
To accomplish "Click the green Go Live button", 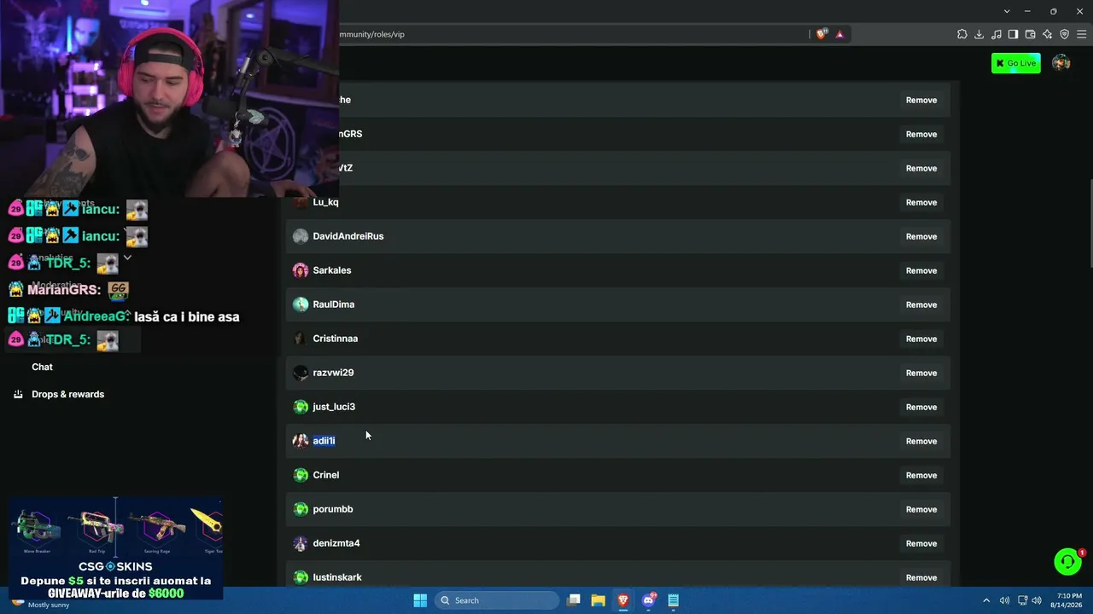I will pyautogui.click(x=1016, y=63).
